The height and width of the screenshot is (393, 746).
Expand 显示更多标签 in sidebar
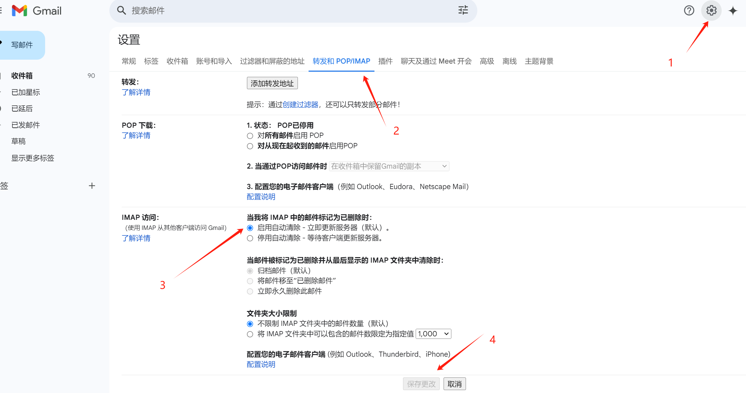(x=32, y=158)
